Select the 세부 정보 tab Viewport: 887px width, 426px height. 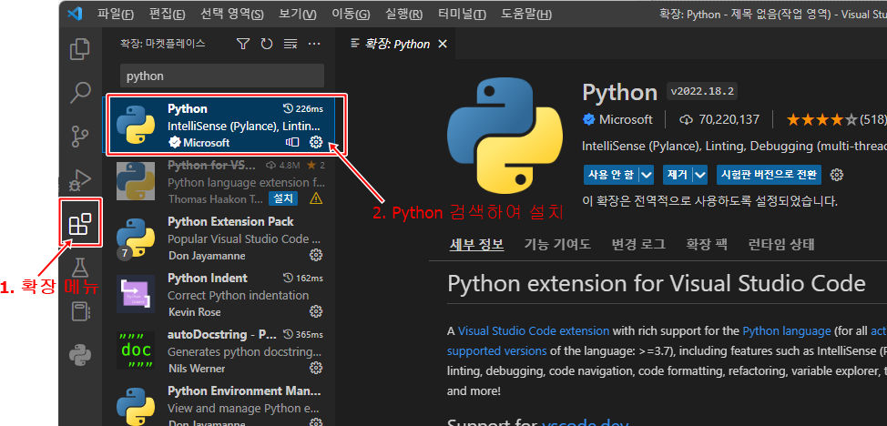(x=476, y=244)
